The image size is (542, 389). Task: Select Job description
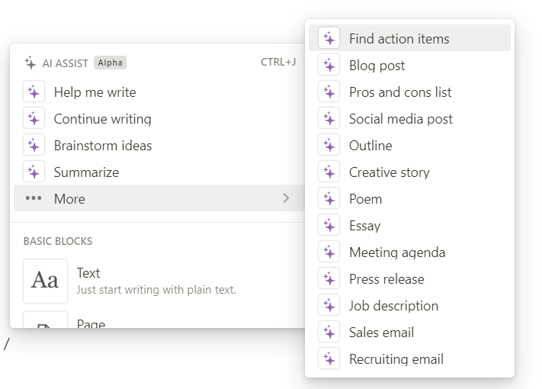[409, 305]
